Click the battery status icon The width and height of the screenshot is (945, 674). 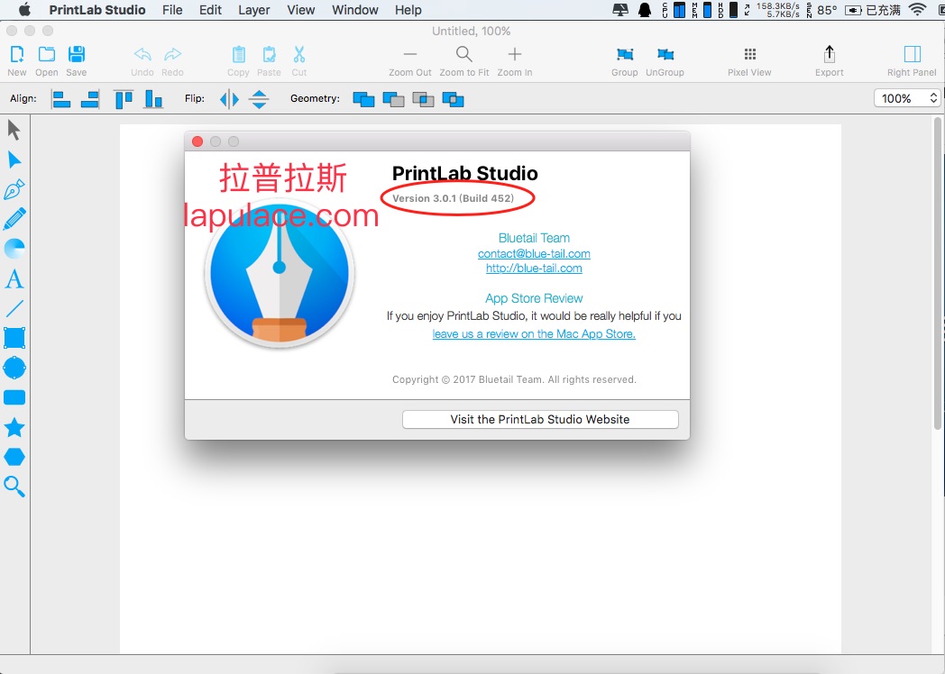point(853,10)
